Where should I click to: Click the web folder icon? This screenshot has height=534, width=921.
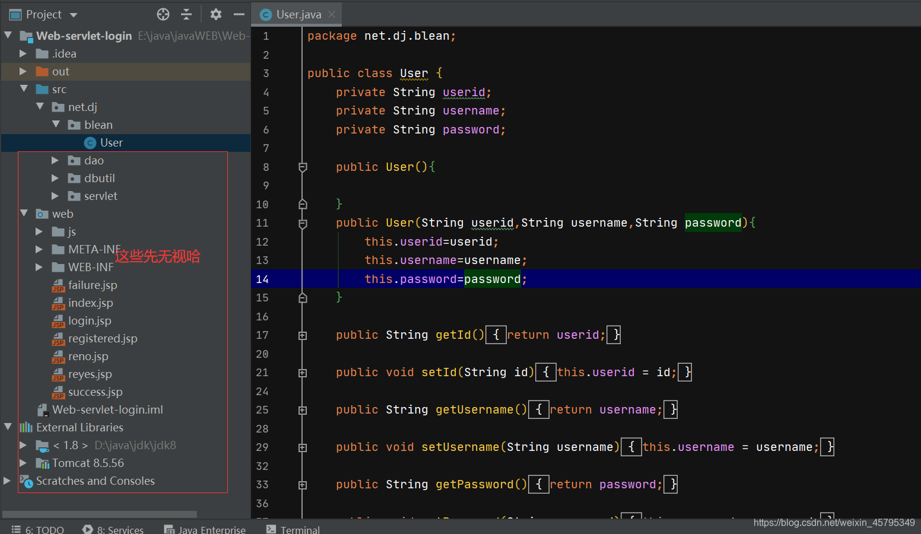[x=42, y=214]
